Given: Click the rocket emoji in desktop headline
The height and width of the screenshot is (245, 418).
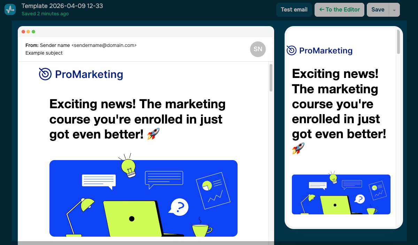Looking at the screenshot, I should tap(153, 134).
